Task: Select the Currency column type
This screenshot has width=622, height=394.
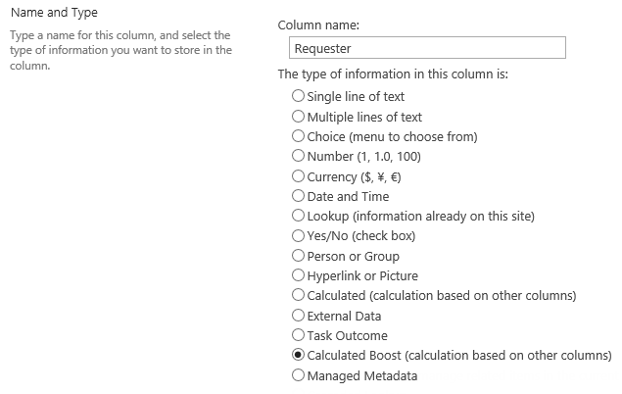Action: tap(298, 176)
